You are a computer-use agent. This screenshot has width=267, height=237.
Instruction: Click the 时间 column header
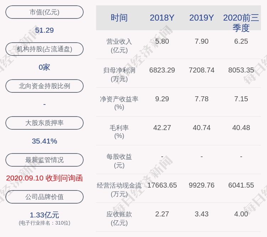pyautogui.click(x=119, y=18)
